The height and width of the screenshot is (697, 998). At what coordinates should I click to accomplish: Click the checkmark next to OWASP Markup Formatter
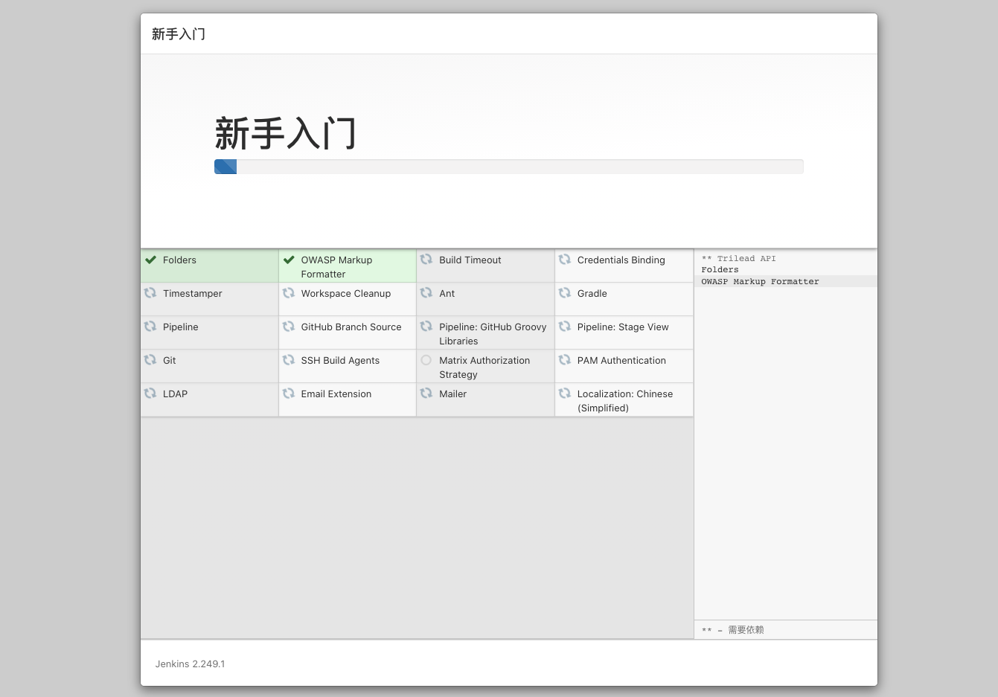[289, 260]
